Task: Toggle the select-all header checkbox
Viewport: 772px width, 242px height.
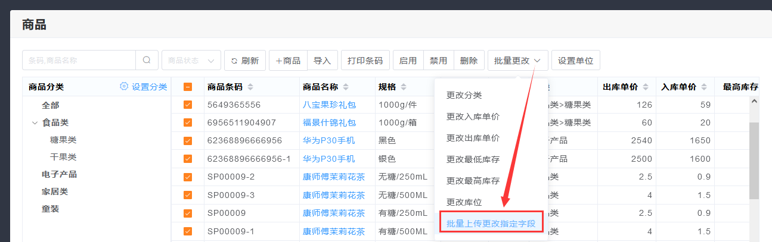Action: click(x=187, y=87)
